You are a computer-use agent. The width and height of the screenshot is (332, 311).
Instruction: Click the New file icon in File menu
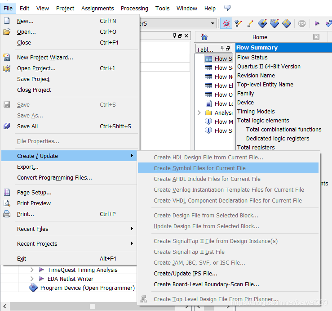[7, 21]
